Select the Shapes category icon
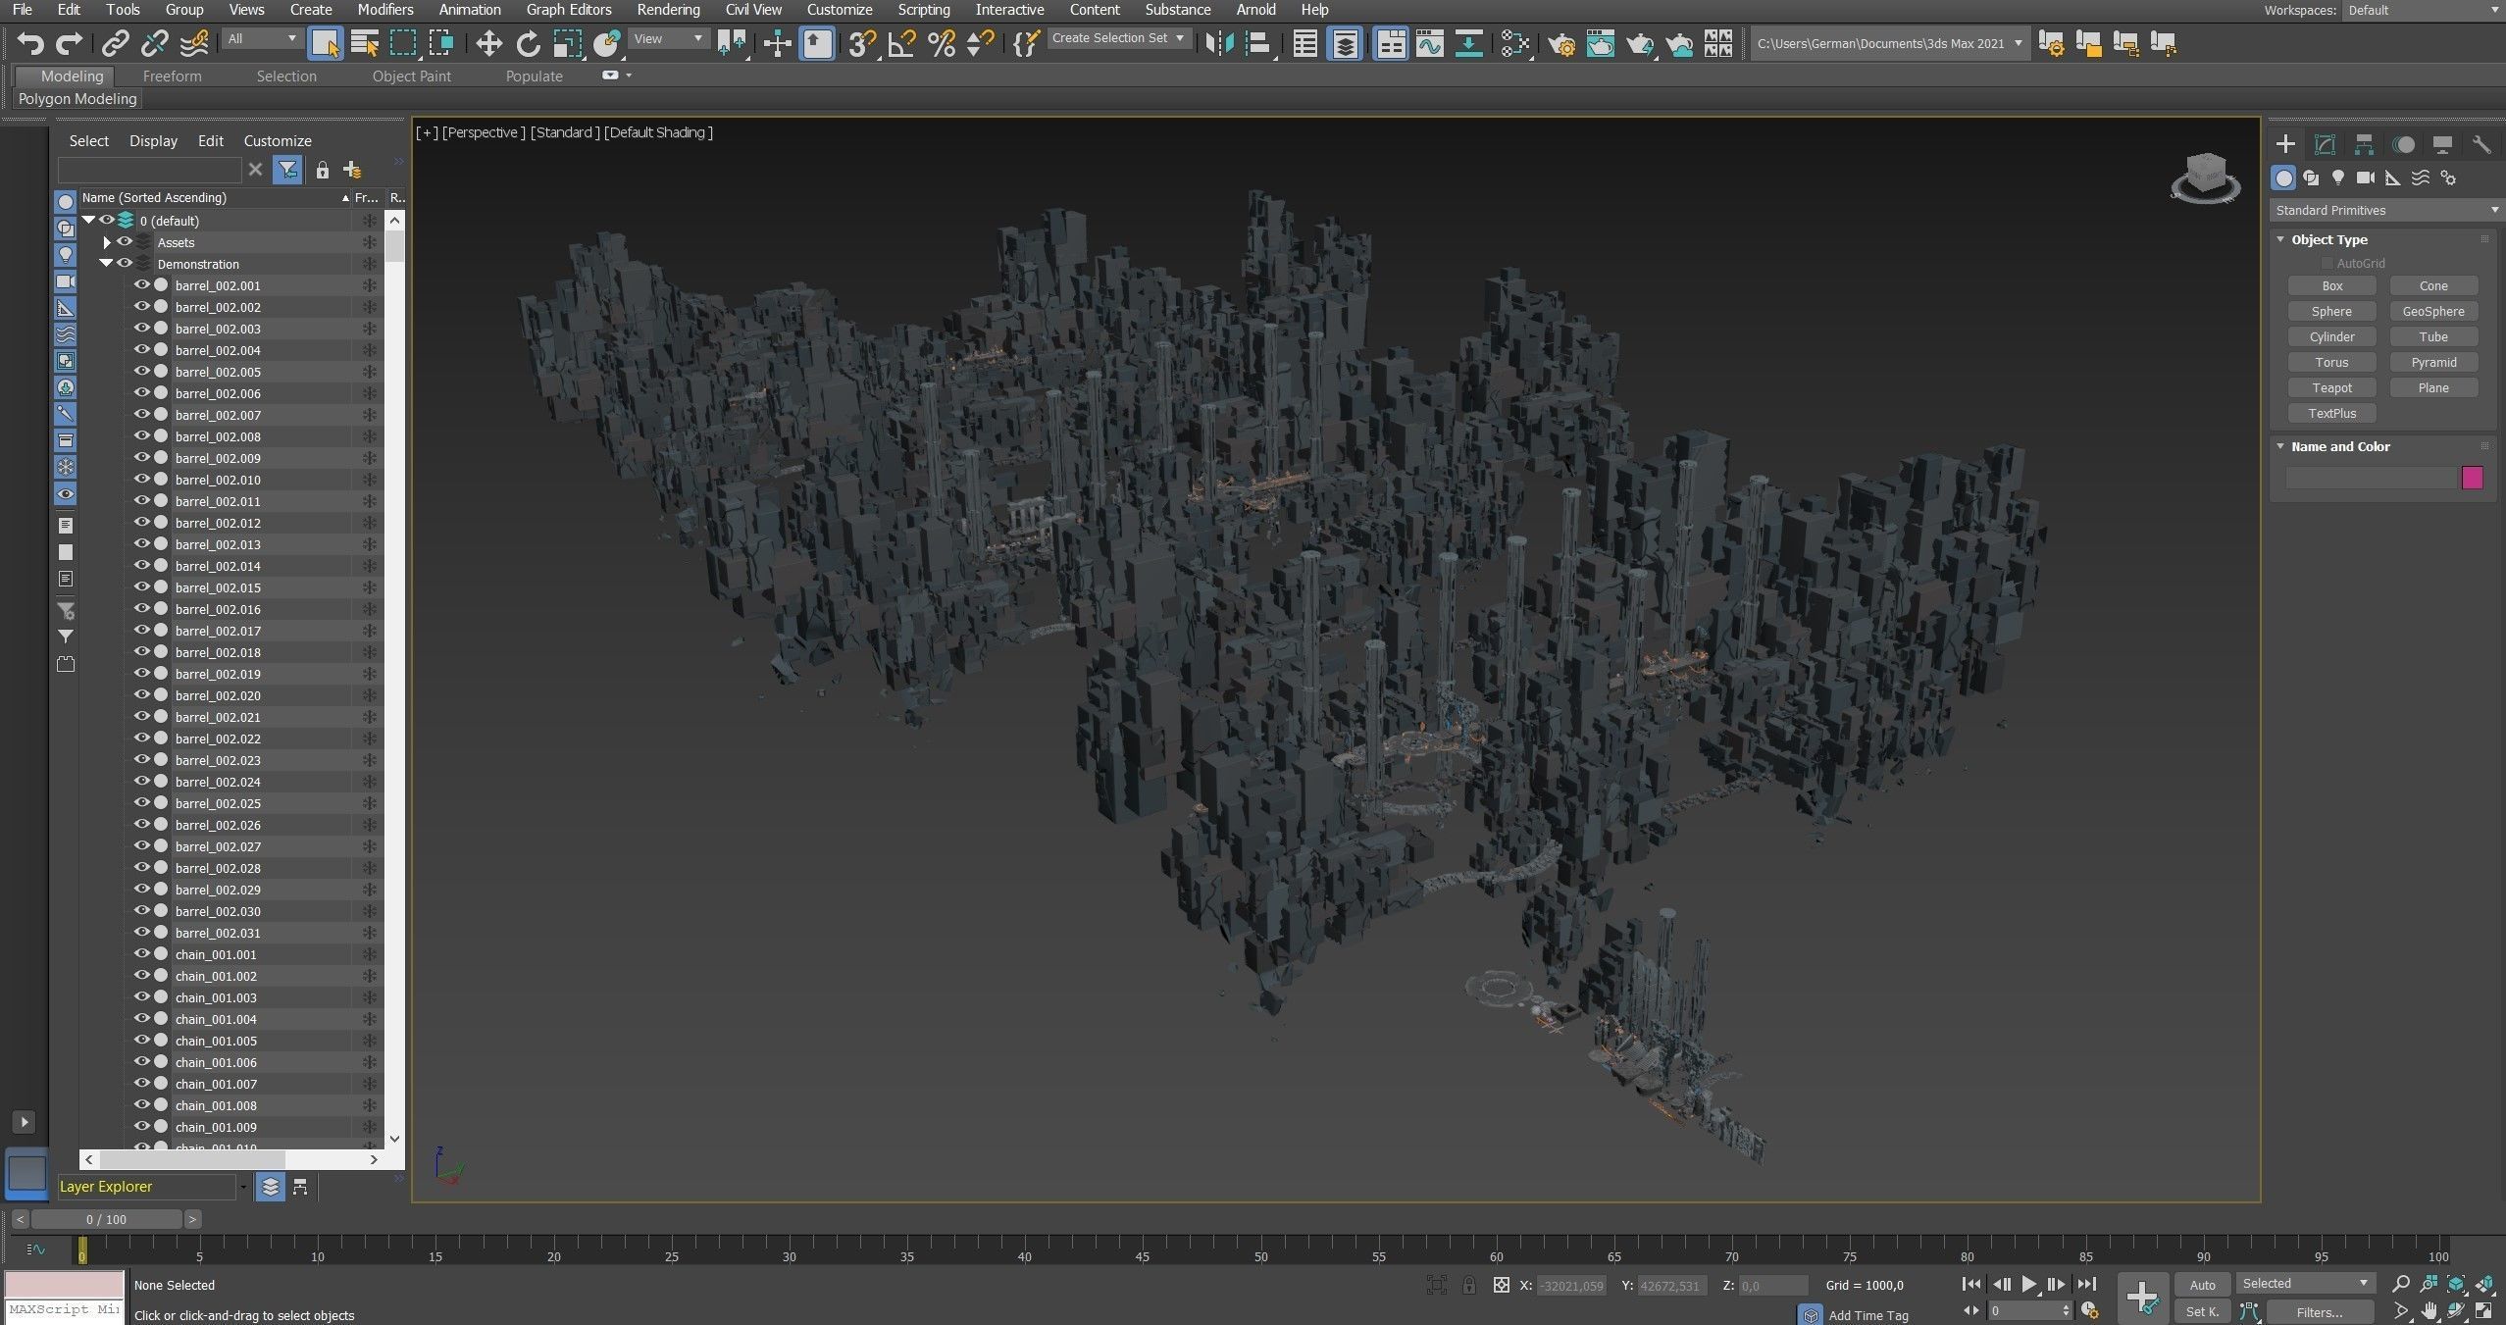Image resolution: width=2506 pixels, height=1325 pixels. point(2311,178)
